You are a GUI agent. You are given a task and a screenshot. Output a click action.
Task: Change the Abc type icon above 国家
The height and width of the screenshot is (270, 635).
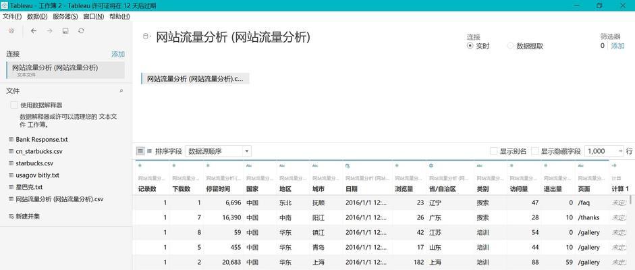(x=248, y=165)
